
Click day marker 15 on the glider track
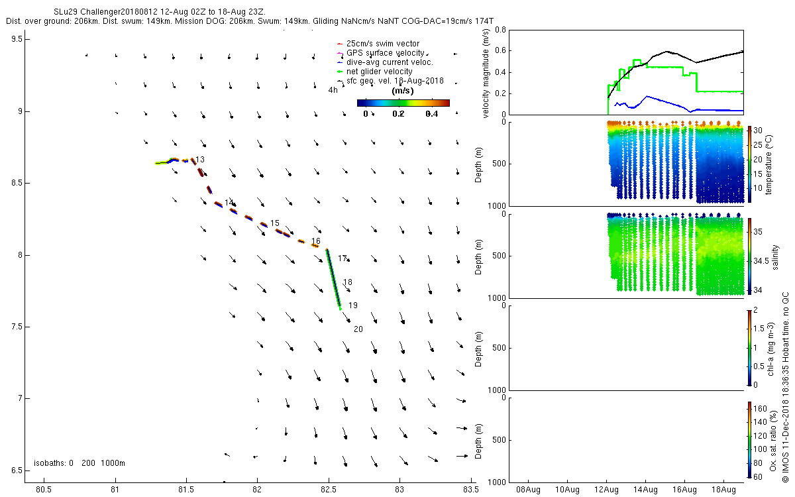pyautogui.click(x=275, y=223)
